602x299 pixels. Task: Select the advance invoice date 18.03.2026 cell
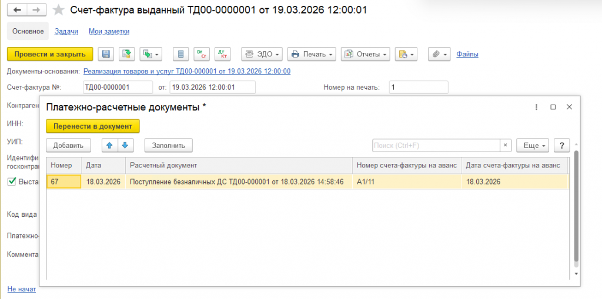[515, 182]
